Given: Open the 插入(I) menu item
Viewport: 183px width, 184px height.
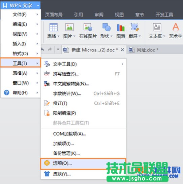Looking at the screenshot, I should pos(21,44).
